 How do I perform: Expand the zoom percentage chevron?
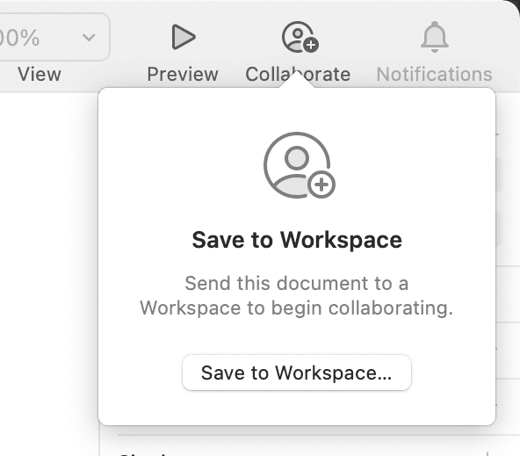[x=89, y=37]
